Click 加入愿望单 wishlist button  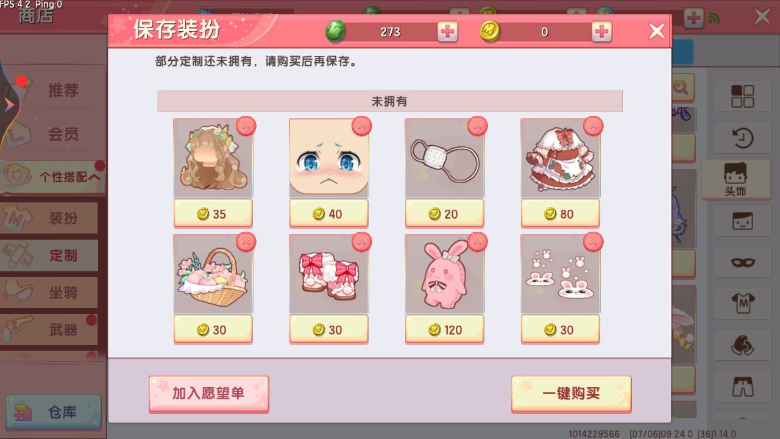pos(208,393)
